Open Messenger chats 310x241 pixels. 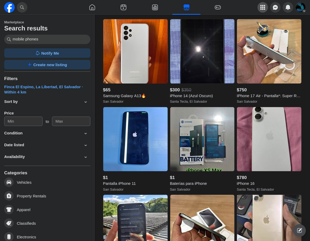275,7
